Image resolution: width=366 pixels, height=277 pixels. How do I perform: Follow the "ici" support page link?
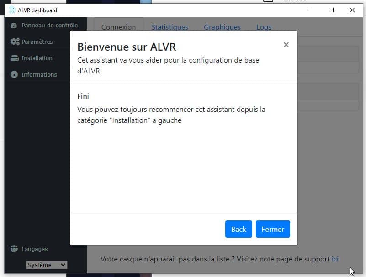pos(335,259)
